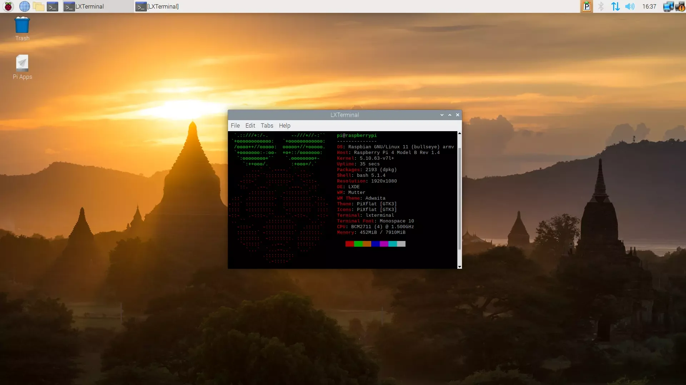Open the Edit menu in LXTerminal
This screenshot has width=686, height=385.
click(250, 125)
